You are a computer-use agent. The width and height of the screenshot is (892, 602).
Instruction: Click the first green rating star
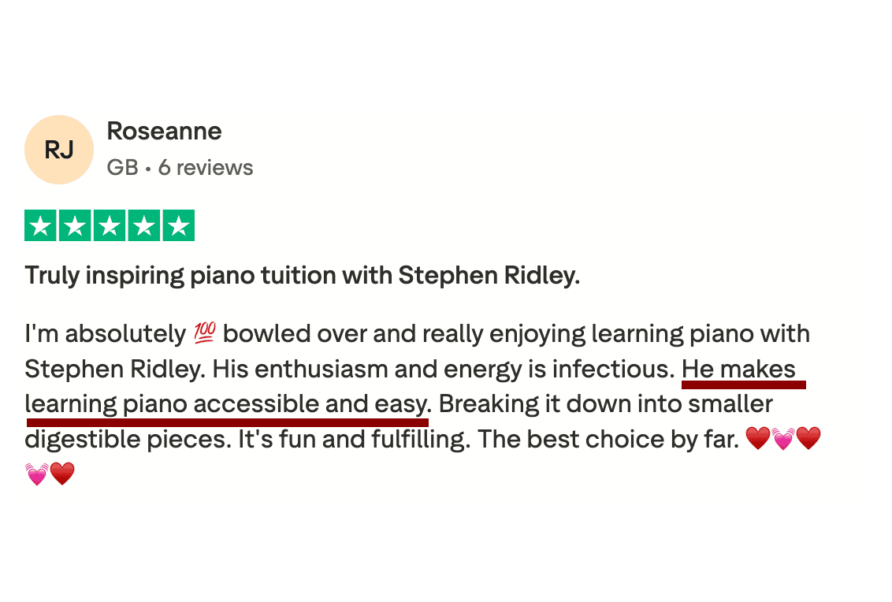pos(40,226)
